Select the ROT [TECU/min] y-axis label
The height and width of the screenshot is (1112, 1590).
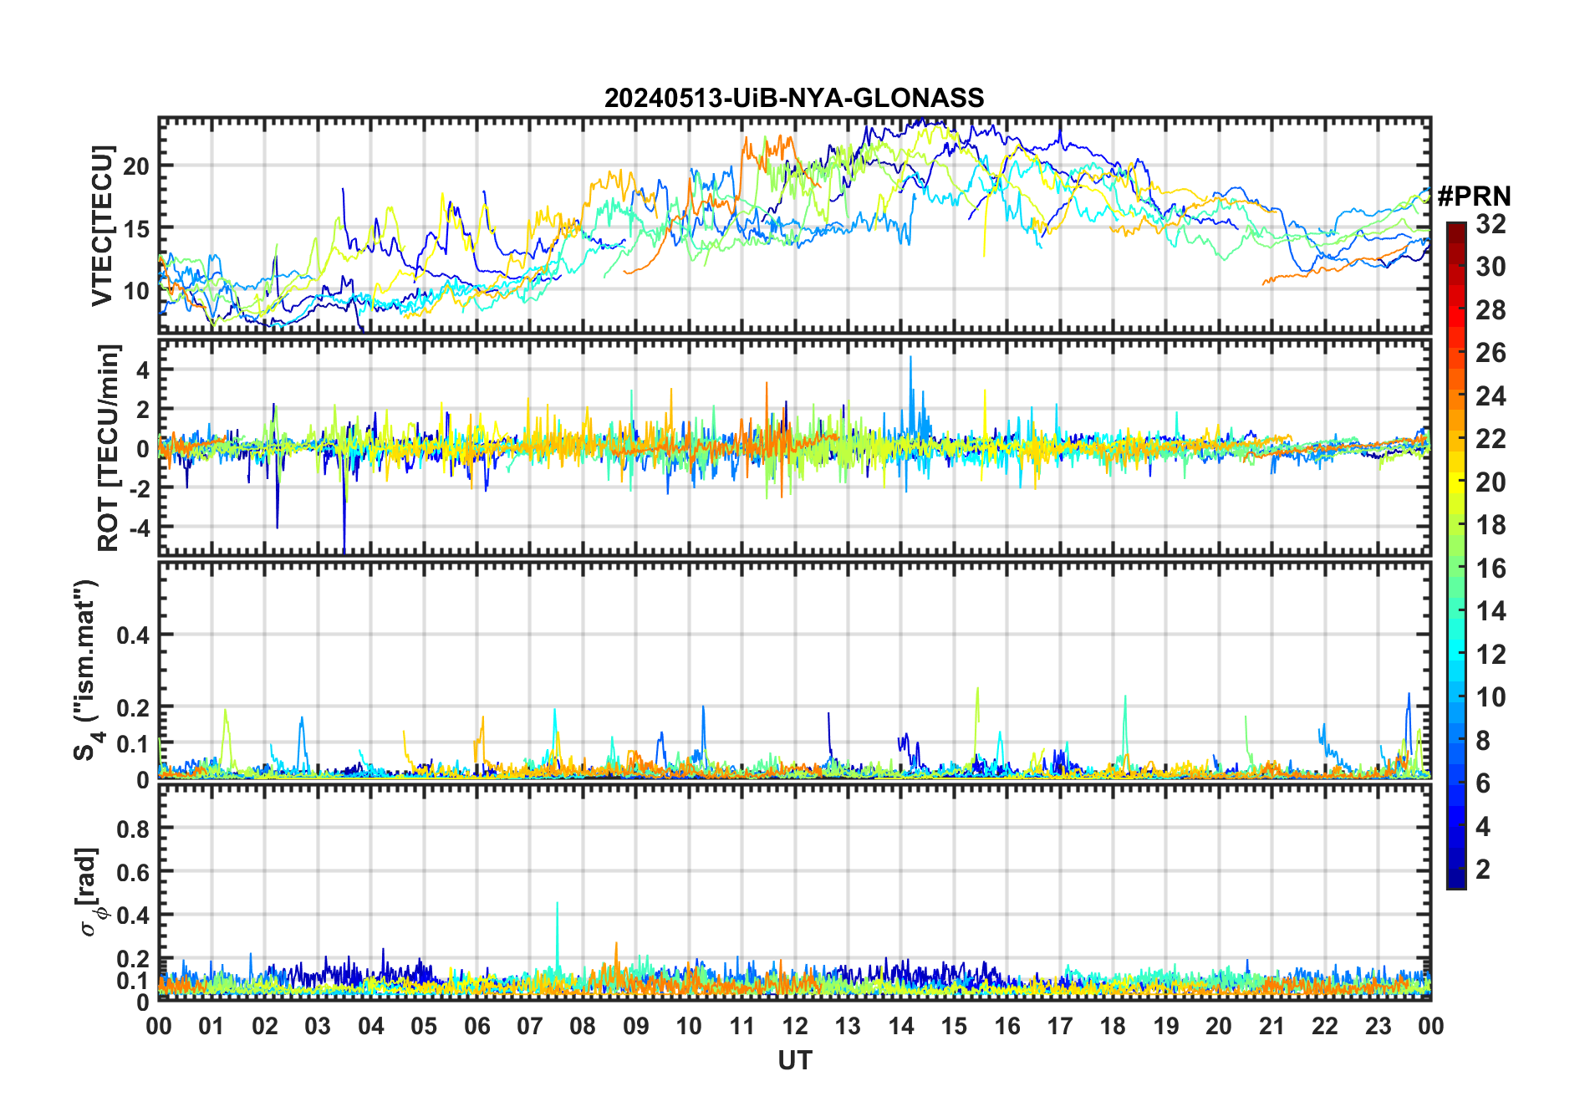(108, 448)
